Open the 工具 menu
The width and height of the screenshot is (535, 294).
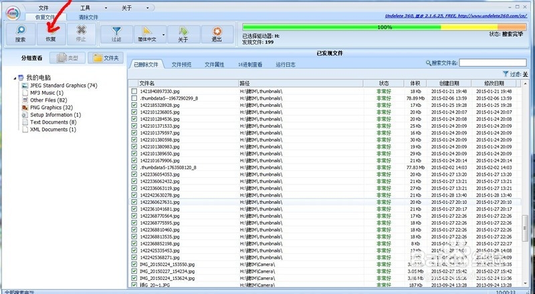pyautogui.click(x=86, y=8)
